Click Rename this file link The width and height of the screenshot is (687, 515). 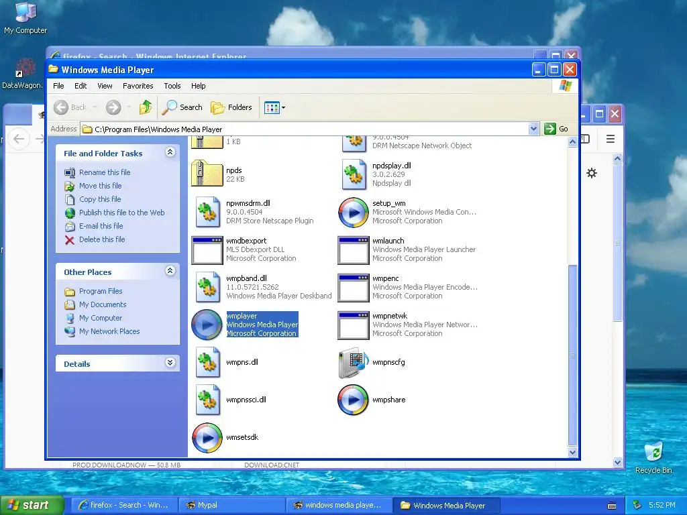105,172
